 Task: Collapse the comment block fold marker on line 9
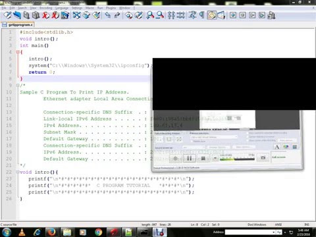[x=18, y=86]
